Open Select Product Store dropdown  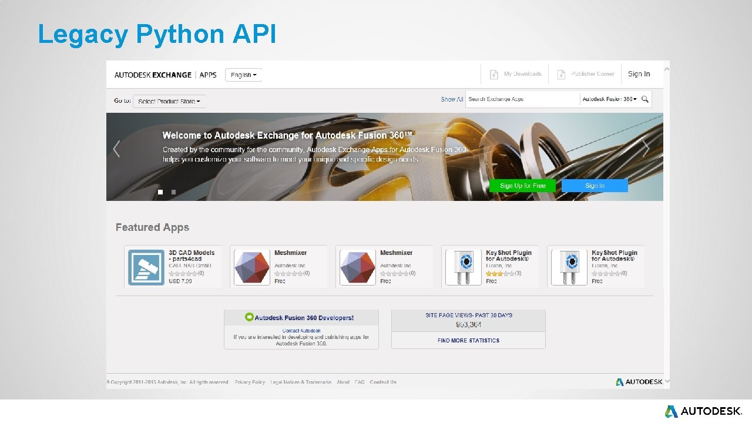click(x=169, y=101)
